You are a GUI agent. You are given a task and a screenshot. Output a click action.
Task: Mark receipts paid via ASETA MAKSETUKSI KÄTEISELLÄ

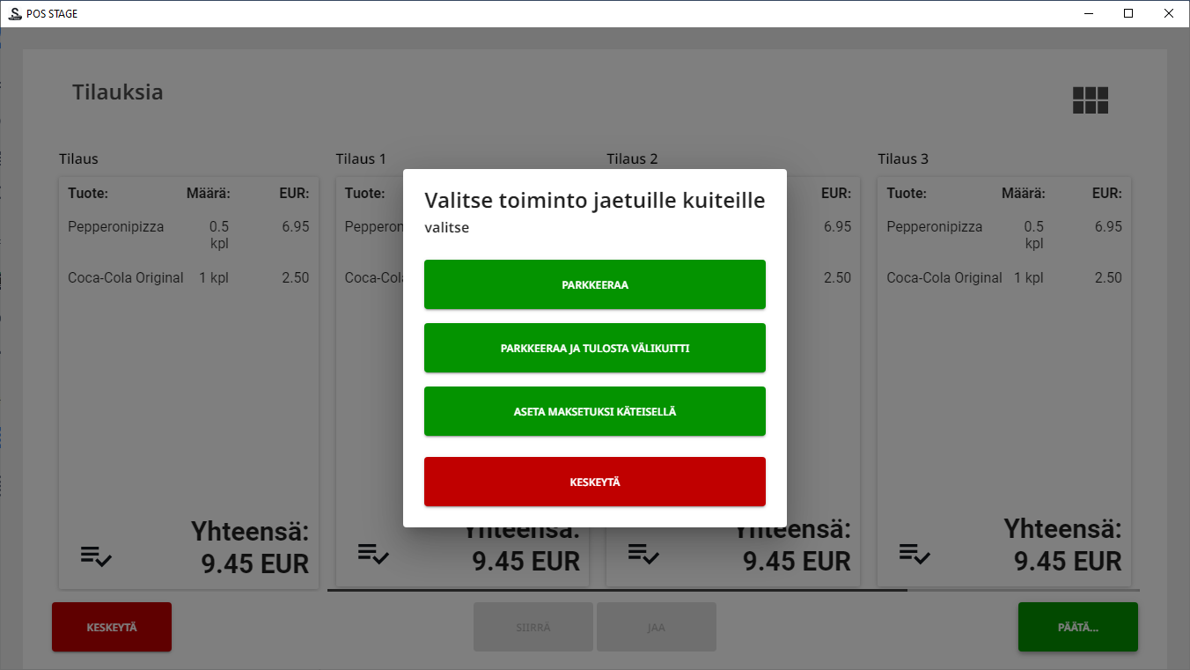click(x=594, y=411)
